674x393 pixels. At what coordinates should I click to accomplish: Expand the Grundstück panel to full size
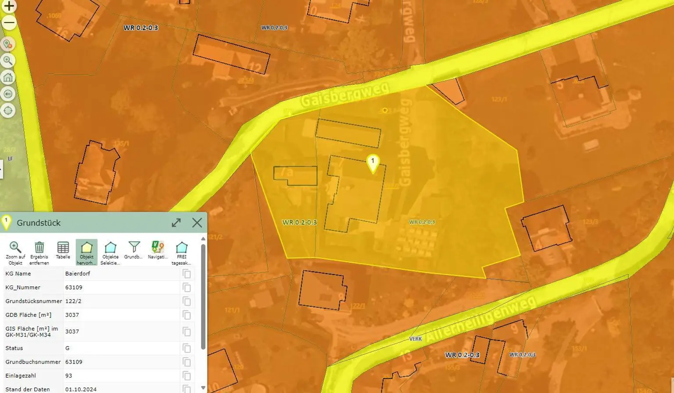176,223
